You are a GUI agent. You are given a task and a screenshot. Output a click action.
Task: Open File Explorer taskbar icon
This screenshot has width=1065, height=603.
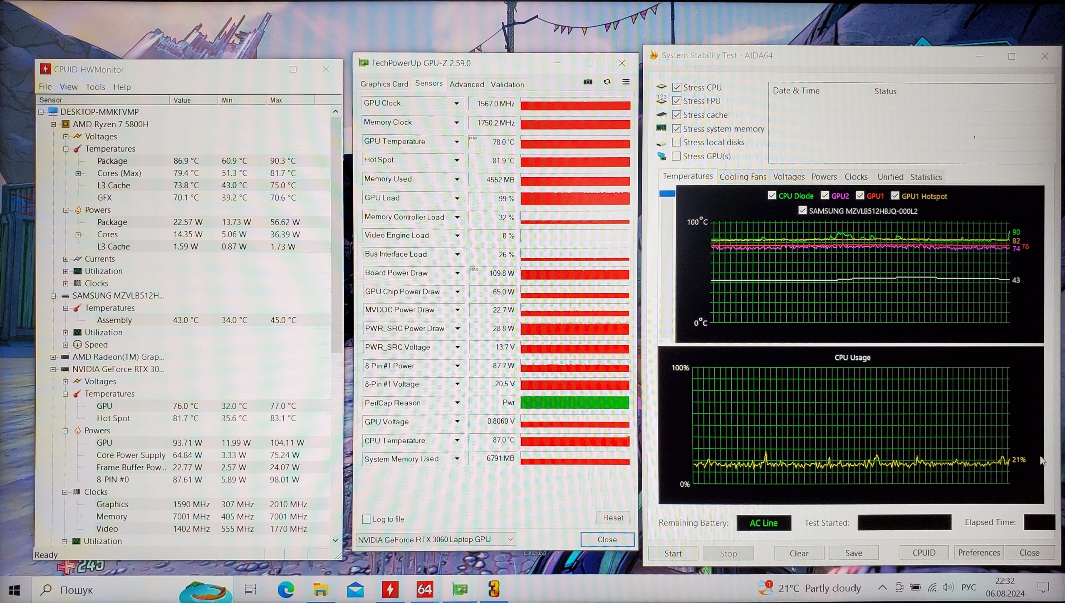pyautogui.click(x=320, y=589)
